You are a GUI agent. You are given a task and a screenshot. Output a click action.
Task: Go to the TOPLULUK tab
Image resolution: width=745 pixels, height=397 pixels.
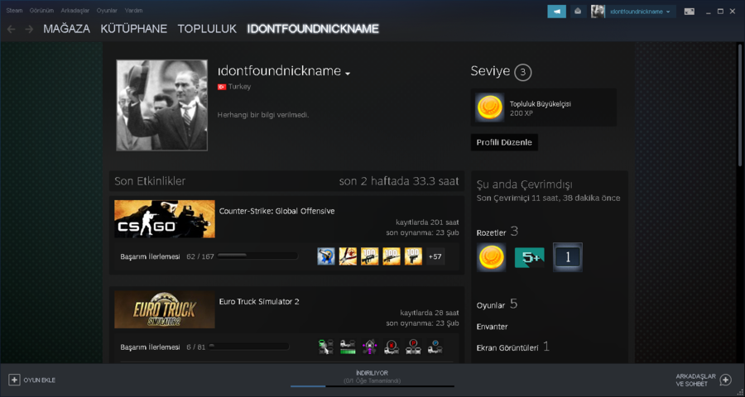pos(207,29)
